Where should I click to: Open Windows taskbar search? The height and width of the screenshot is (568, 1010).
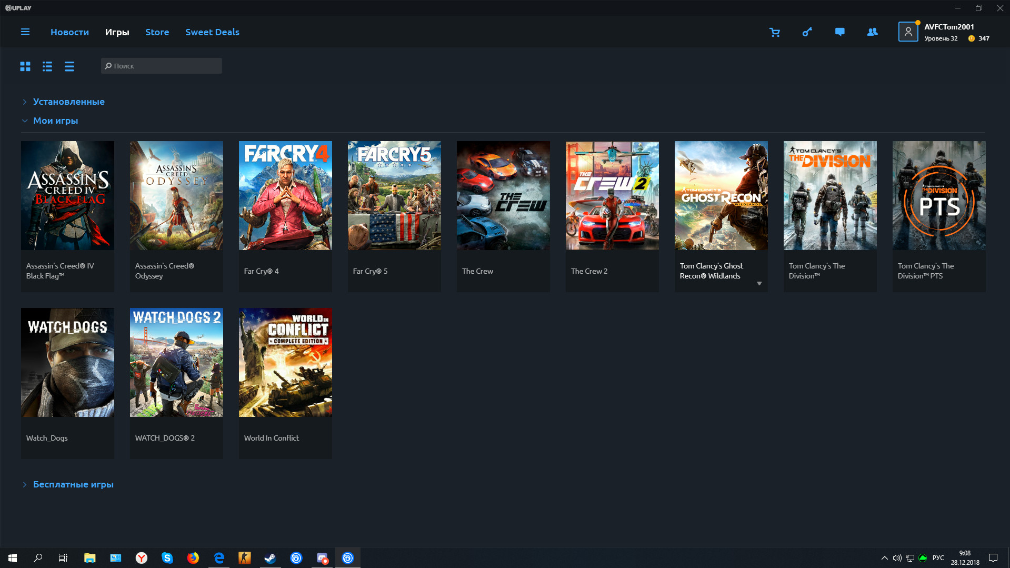click(x=38, y=558)
